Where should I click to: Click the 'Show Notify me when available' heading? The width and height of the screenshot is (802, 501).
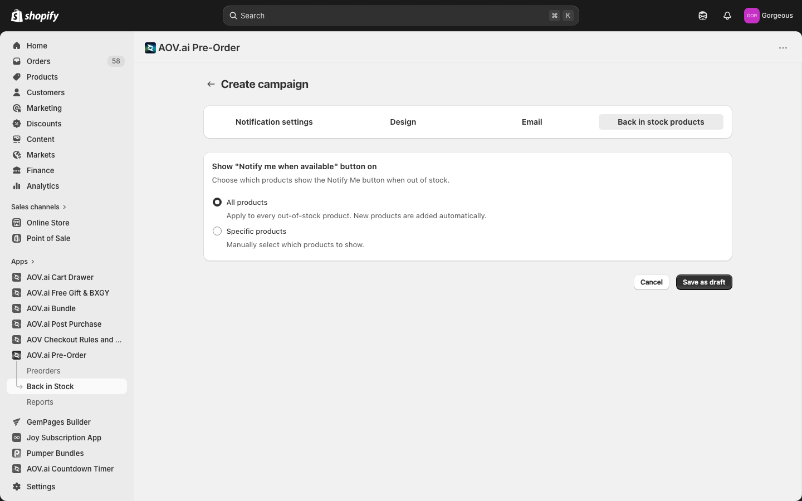pos(294,166)
